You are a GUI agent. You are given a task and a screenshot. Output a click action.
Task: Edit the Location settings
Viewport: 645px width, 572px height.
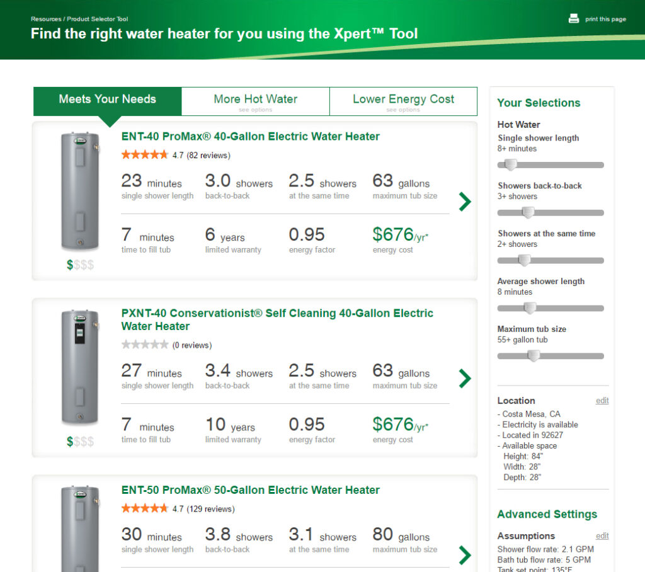[x=602, y=401]
